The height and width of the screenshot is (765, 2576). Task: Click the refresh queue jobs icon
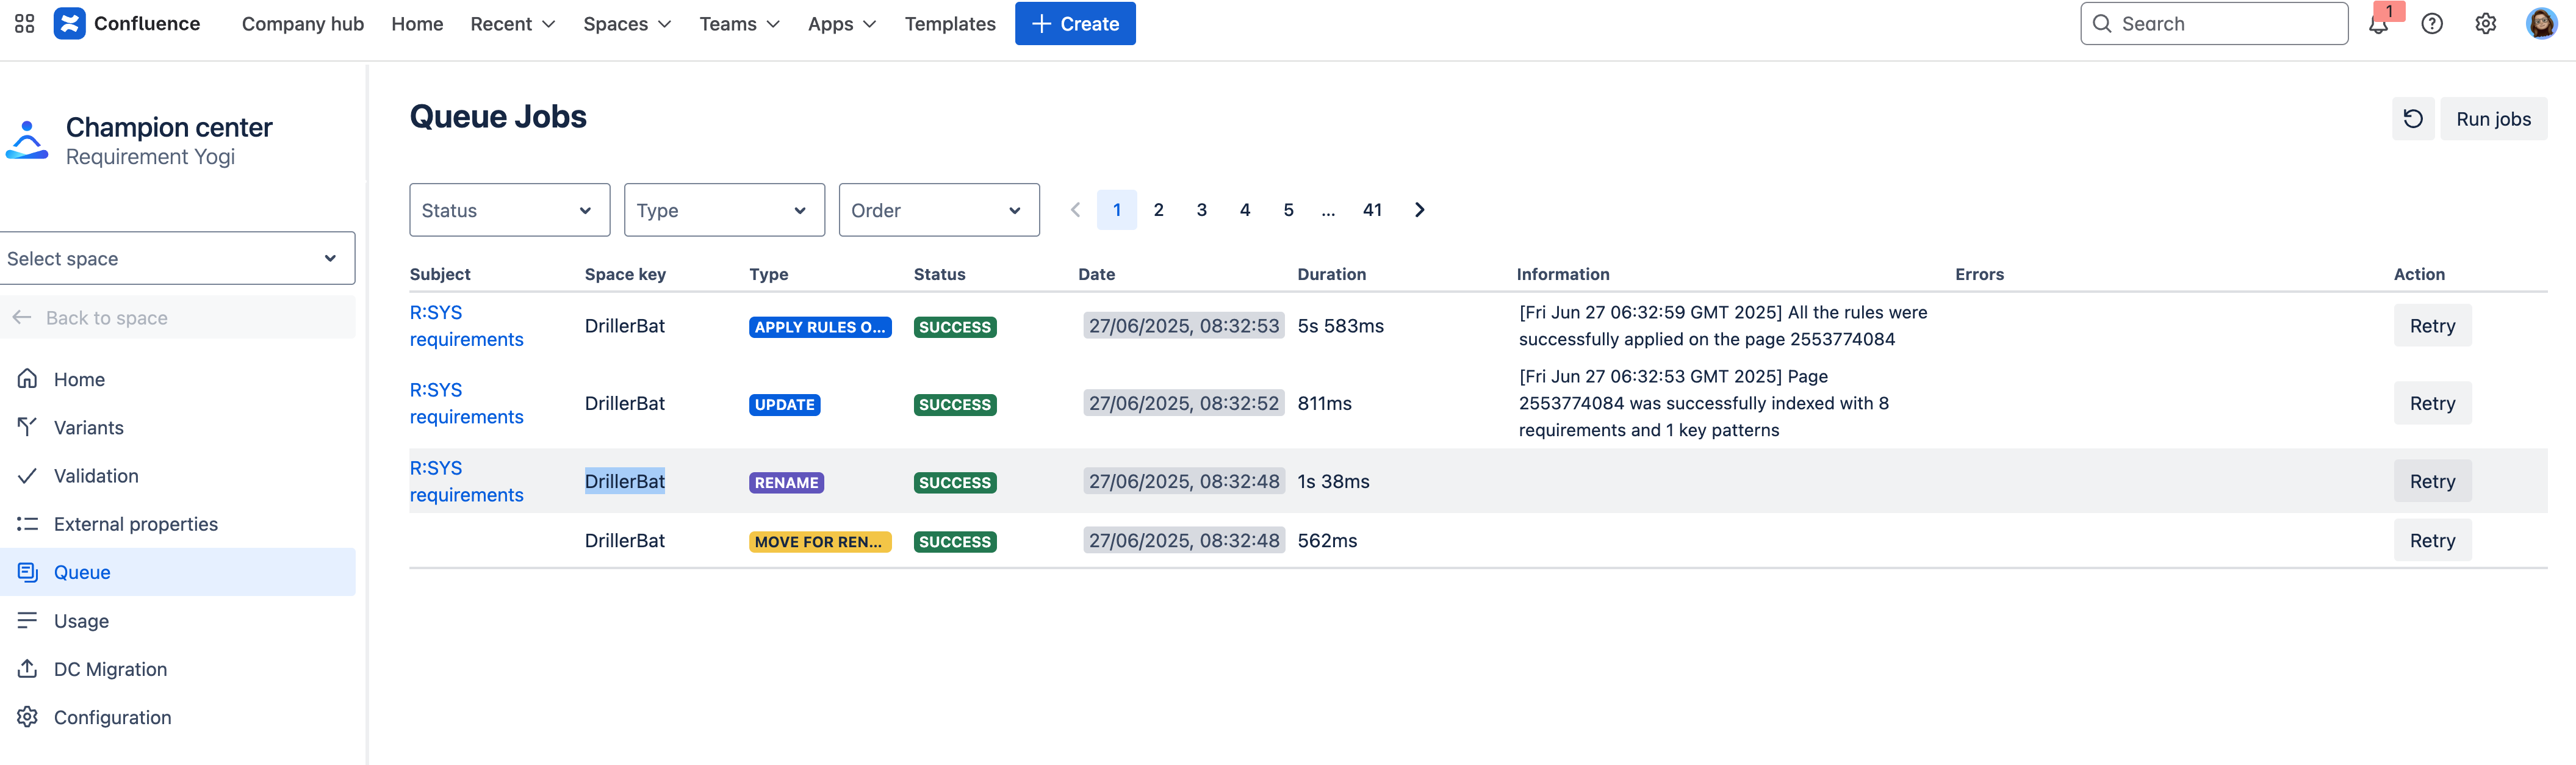click(x=2412, y=119)
